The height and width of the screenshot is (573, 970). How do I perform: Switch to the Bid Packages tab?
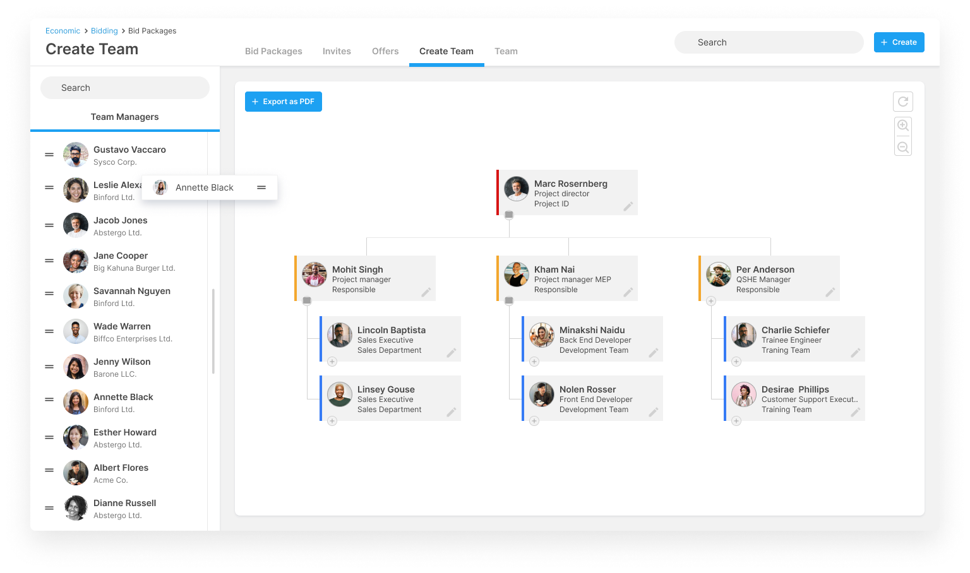coord(273,51)
